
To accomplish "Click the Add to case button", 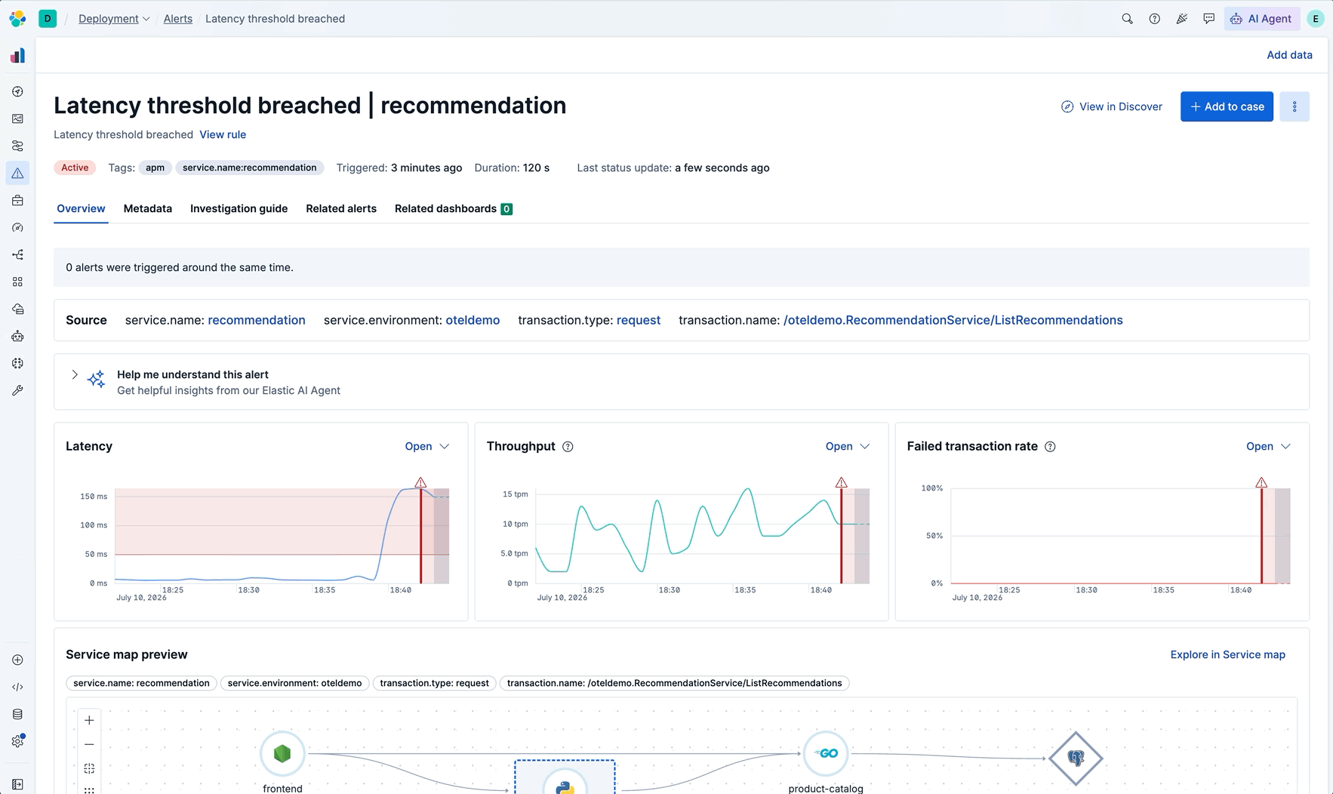I will click(1227, 106).
